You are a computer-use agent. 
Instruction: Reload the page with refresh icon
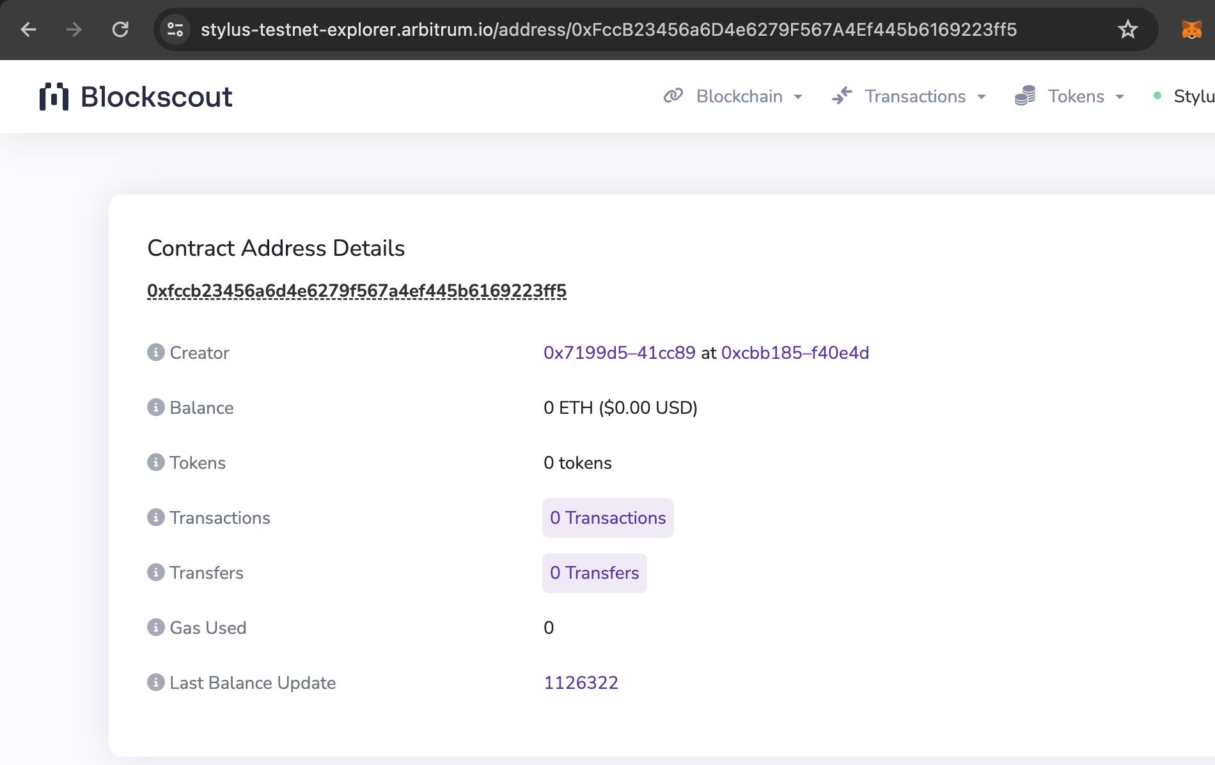[120, 29]
